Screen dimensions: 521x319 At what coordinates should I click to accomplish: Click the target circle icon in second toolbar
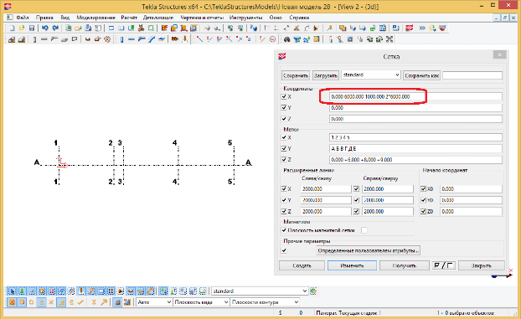point(272,39)
